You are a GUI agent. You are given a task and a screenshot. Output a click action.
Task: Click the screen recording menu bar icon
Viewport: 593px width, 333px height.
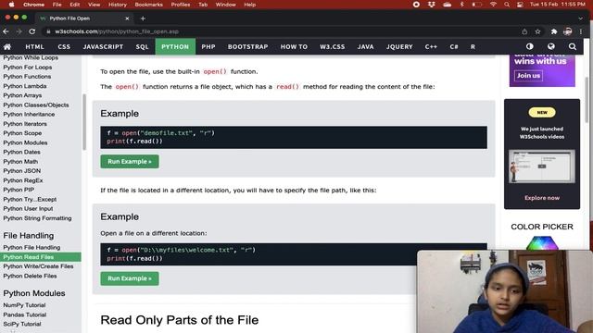click(416, 5)
